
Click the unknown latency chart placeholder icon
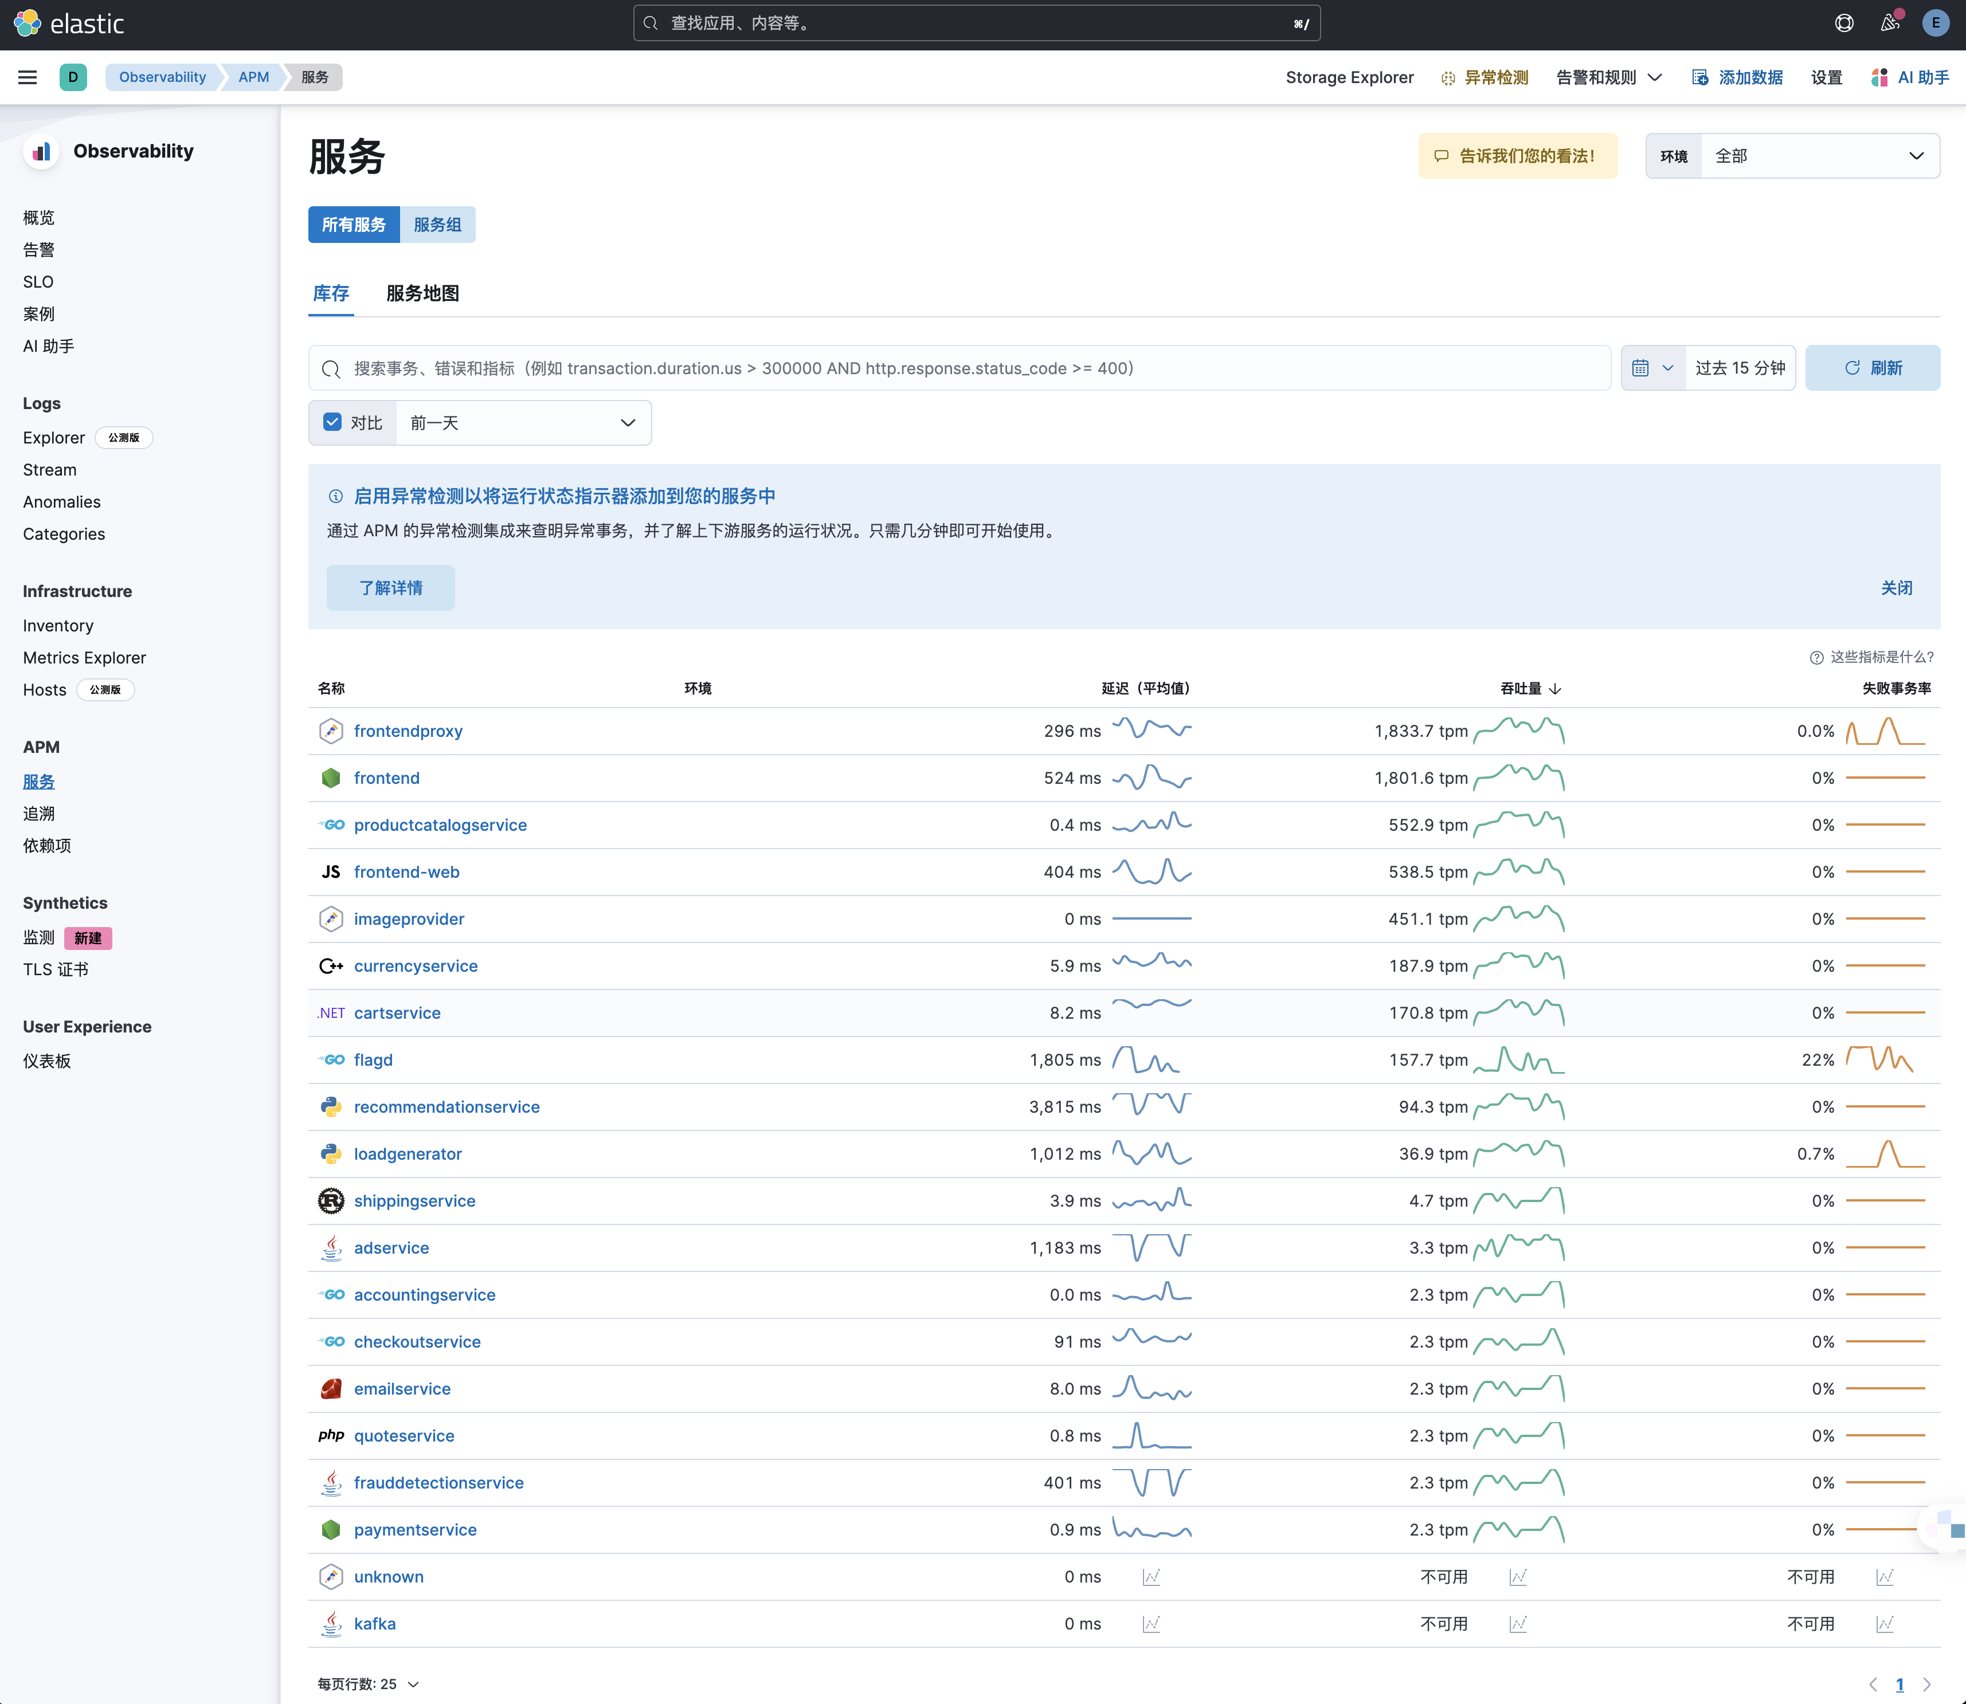click(1151, 1577)
